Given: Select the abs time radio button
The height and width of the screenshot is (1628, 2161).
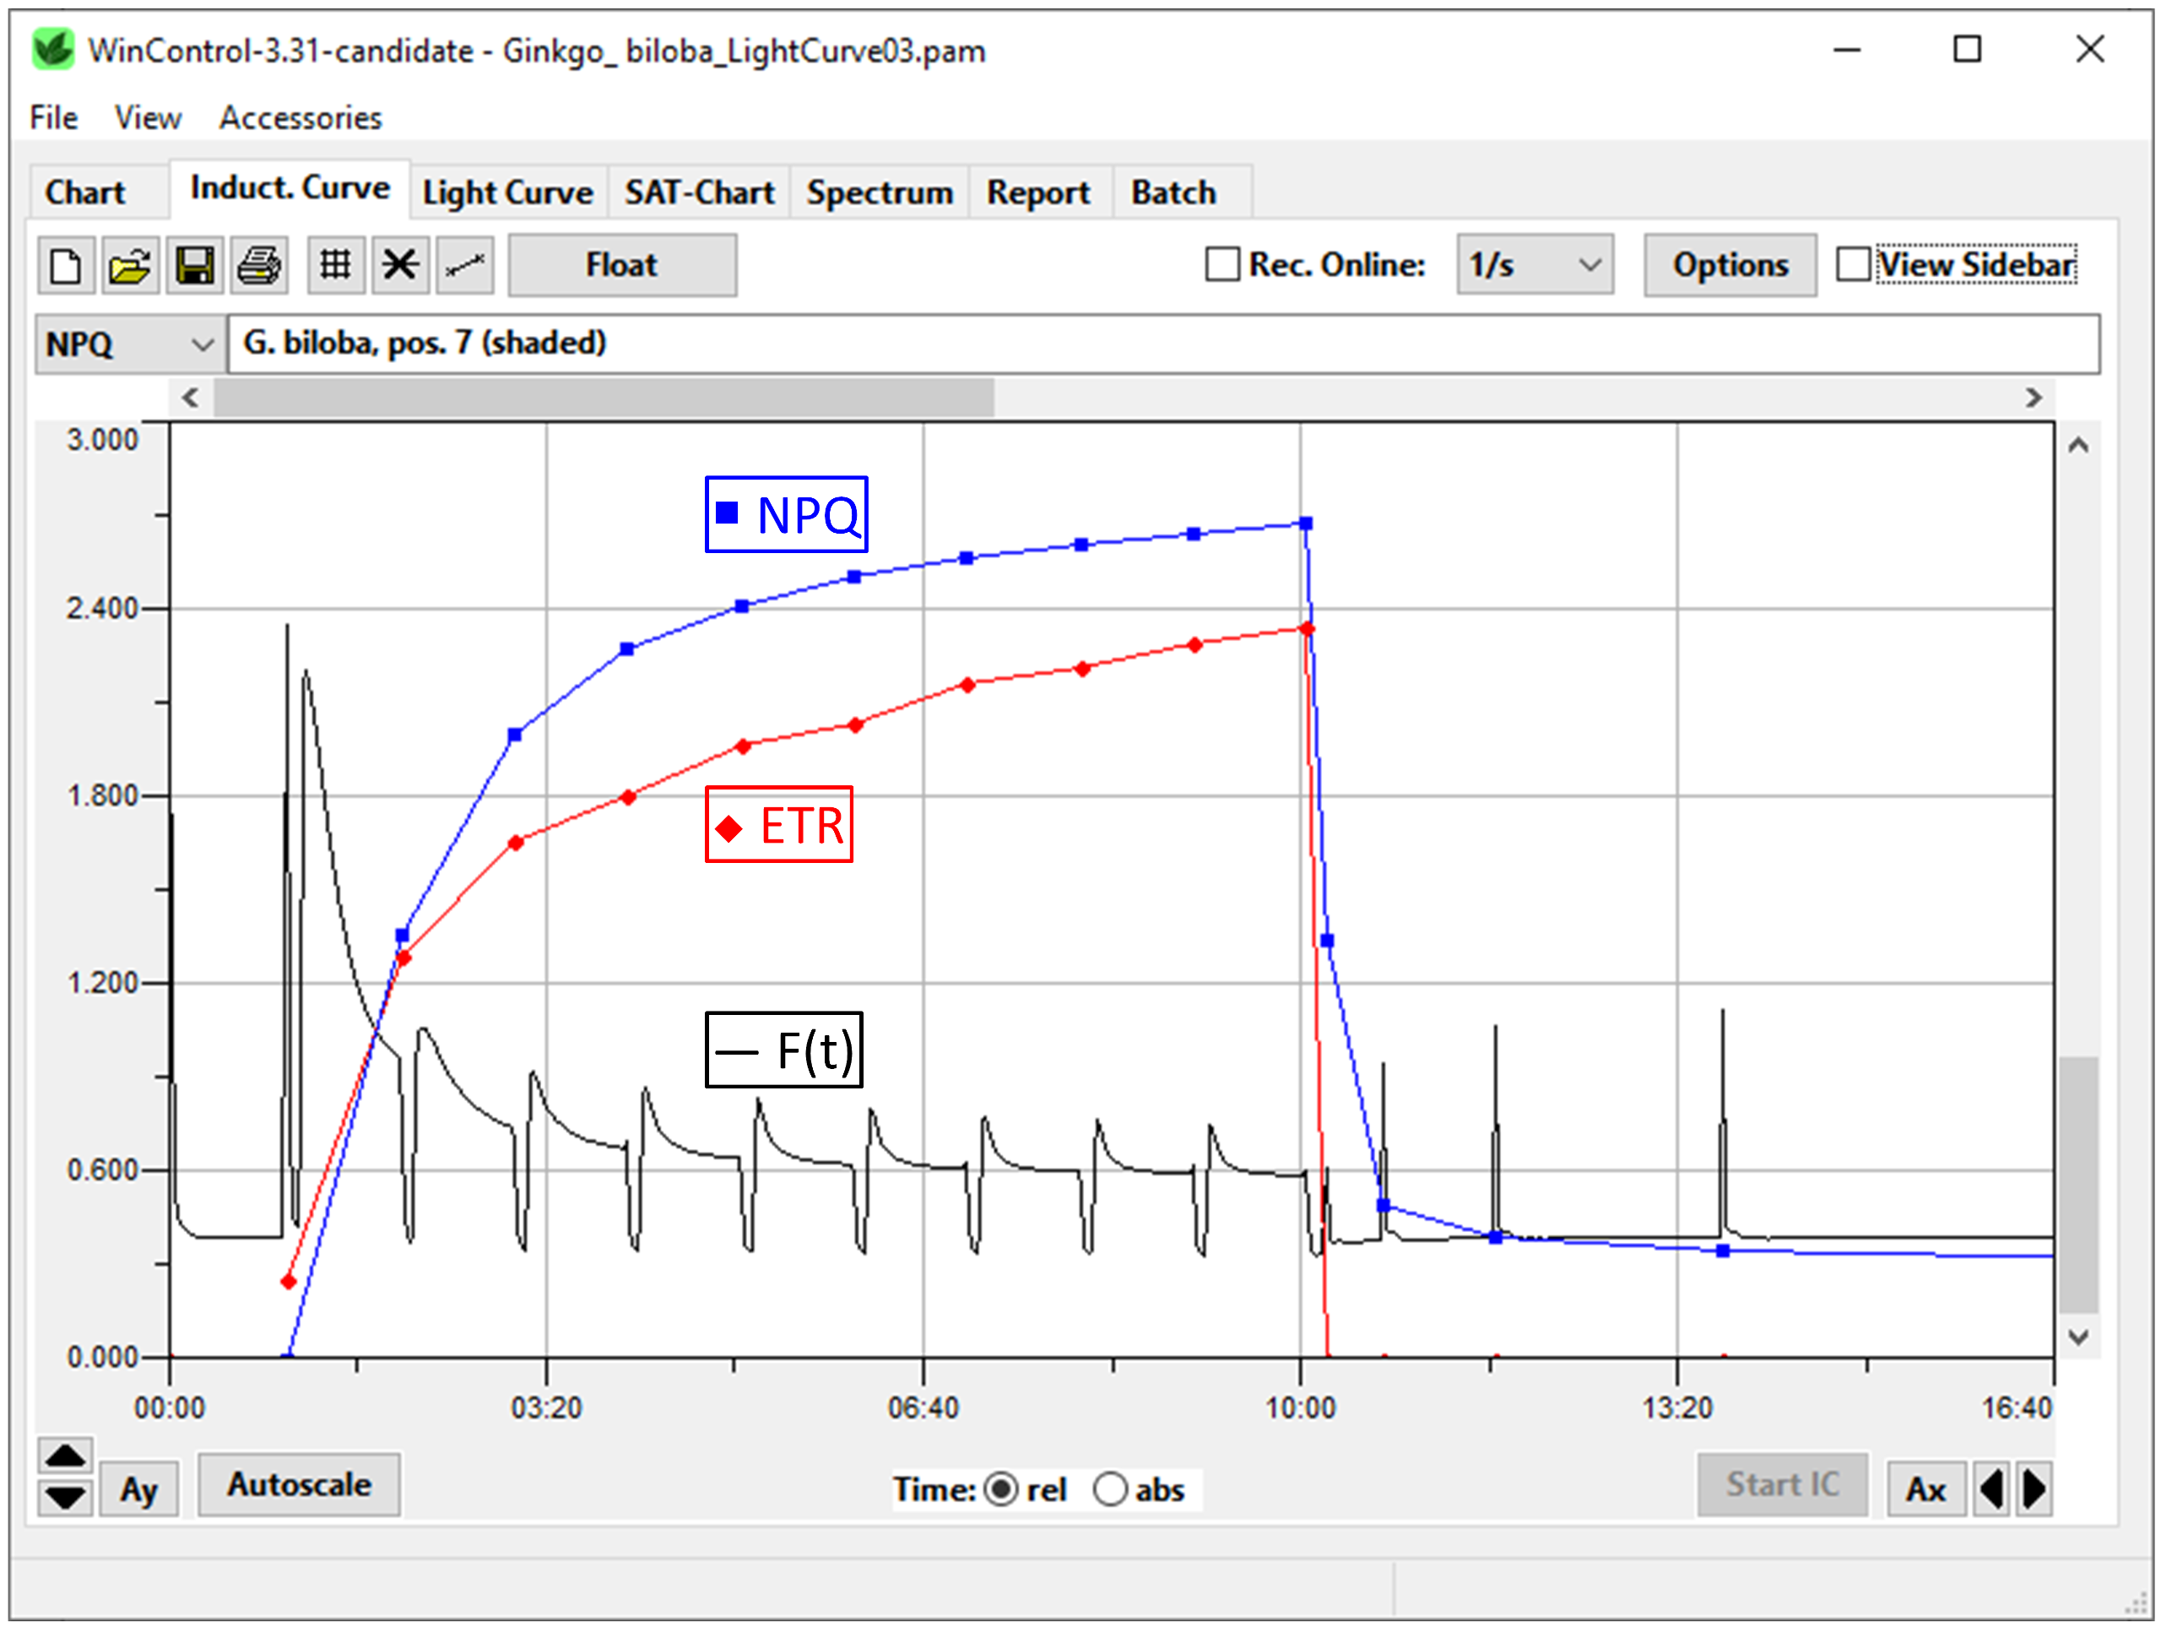Looking at the screenshot, I should (x=1112, y=1490).
